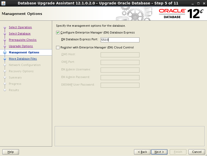Screen dimensions: 207x156
Task: Click the 'Management Options' page heading
Action: [22, 14]
